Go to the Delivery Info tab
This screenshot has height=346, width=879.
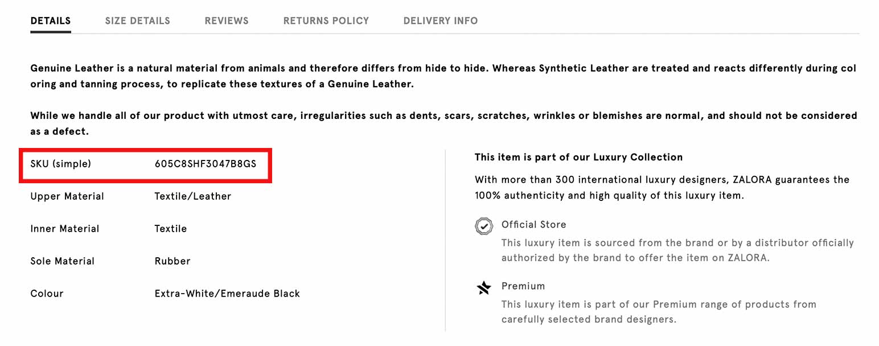coord(441,21)
